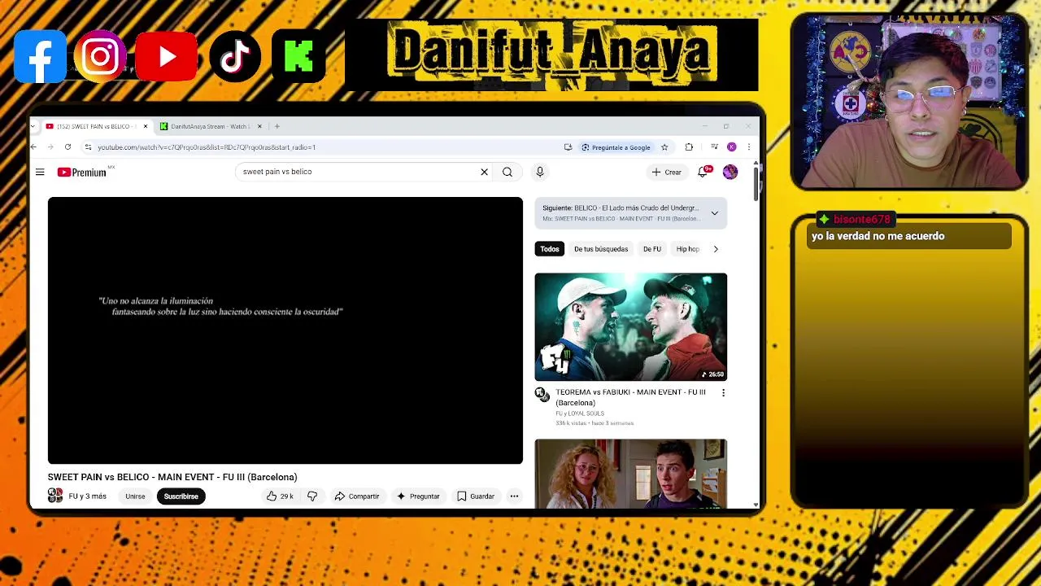Open tab search dropdown arrow in Chrome
1041x586 pixels.
33,126
